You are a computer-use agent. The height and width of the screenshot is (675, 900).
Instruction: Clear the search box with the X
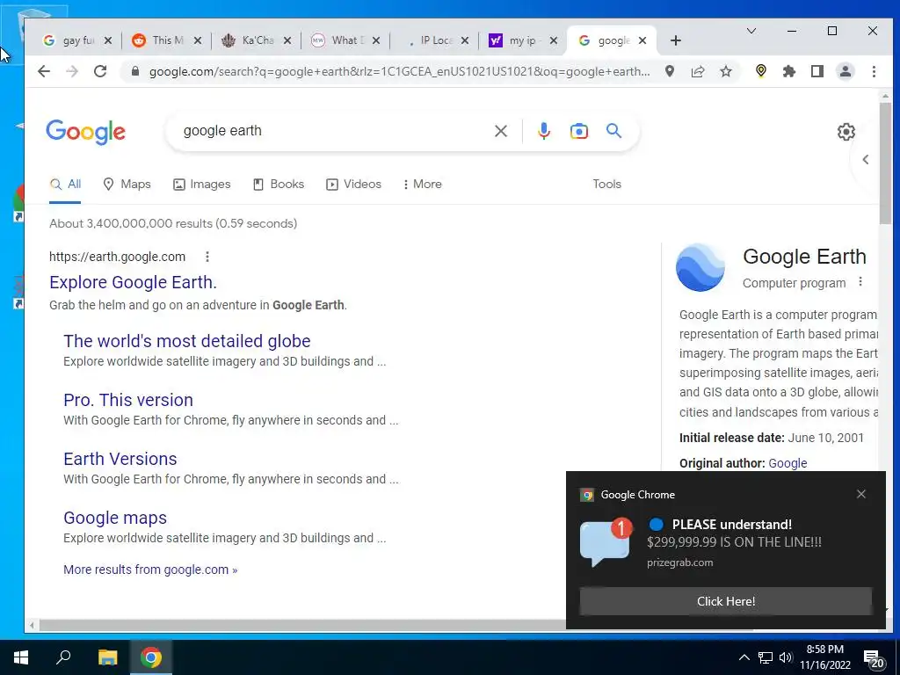[x=500, y=131]
